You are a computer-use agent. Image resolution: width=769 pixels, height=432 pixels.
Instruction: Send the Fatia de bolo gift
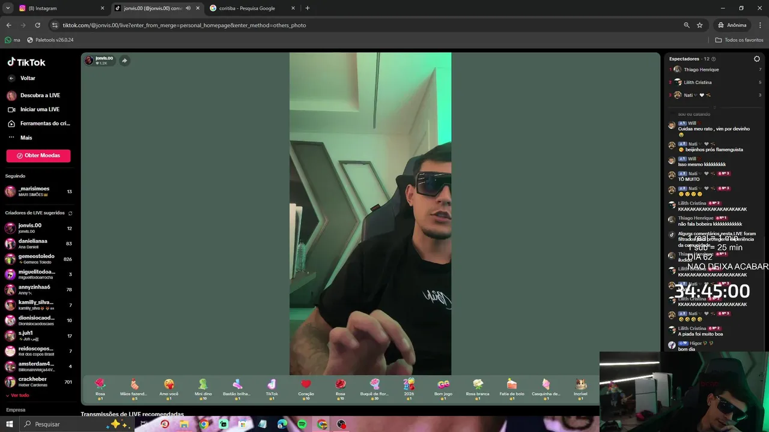coord(512,389)
